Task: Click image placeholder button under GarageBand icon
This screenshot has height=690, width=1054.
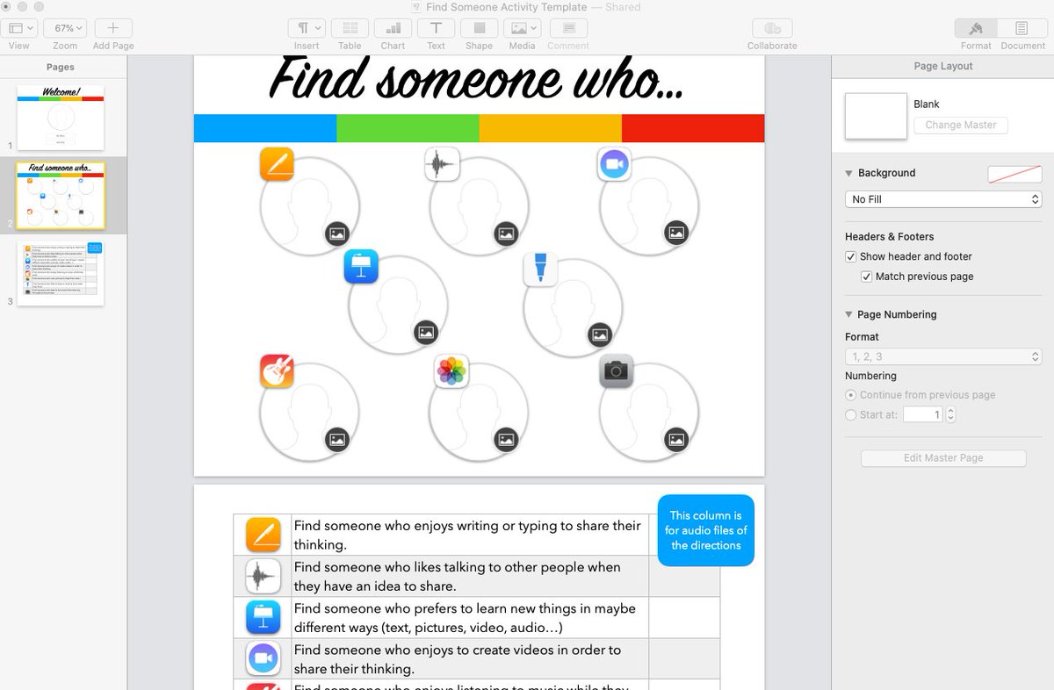Action: tap(337, 439)
